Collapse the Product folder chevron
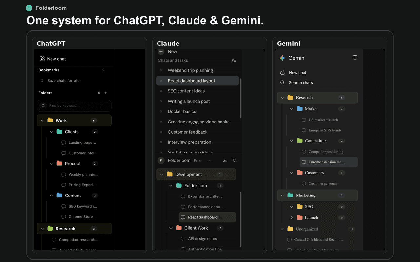This screenshot has width=420, height=262. (x=51, y=164)
